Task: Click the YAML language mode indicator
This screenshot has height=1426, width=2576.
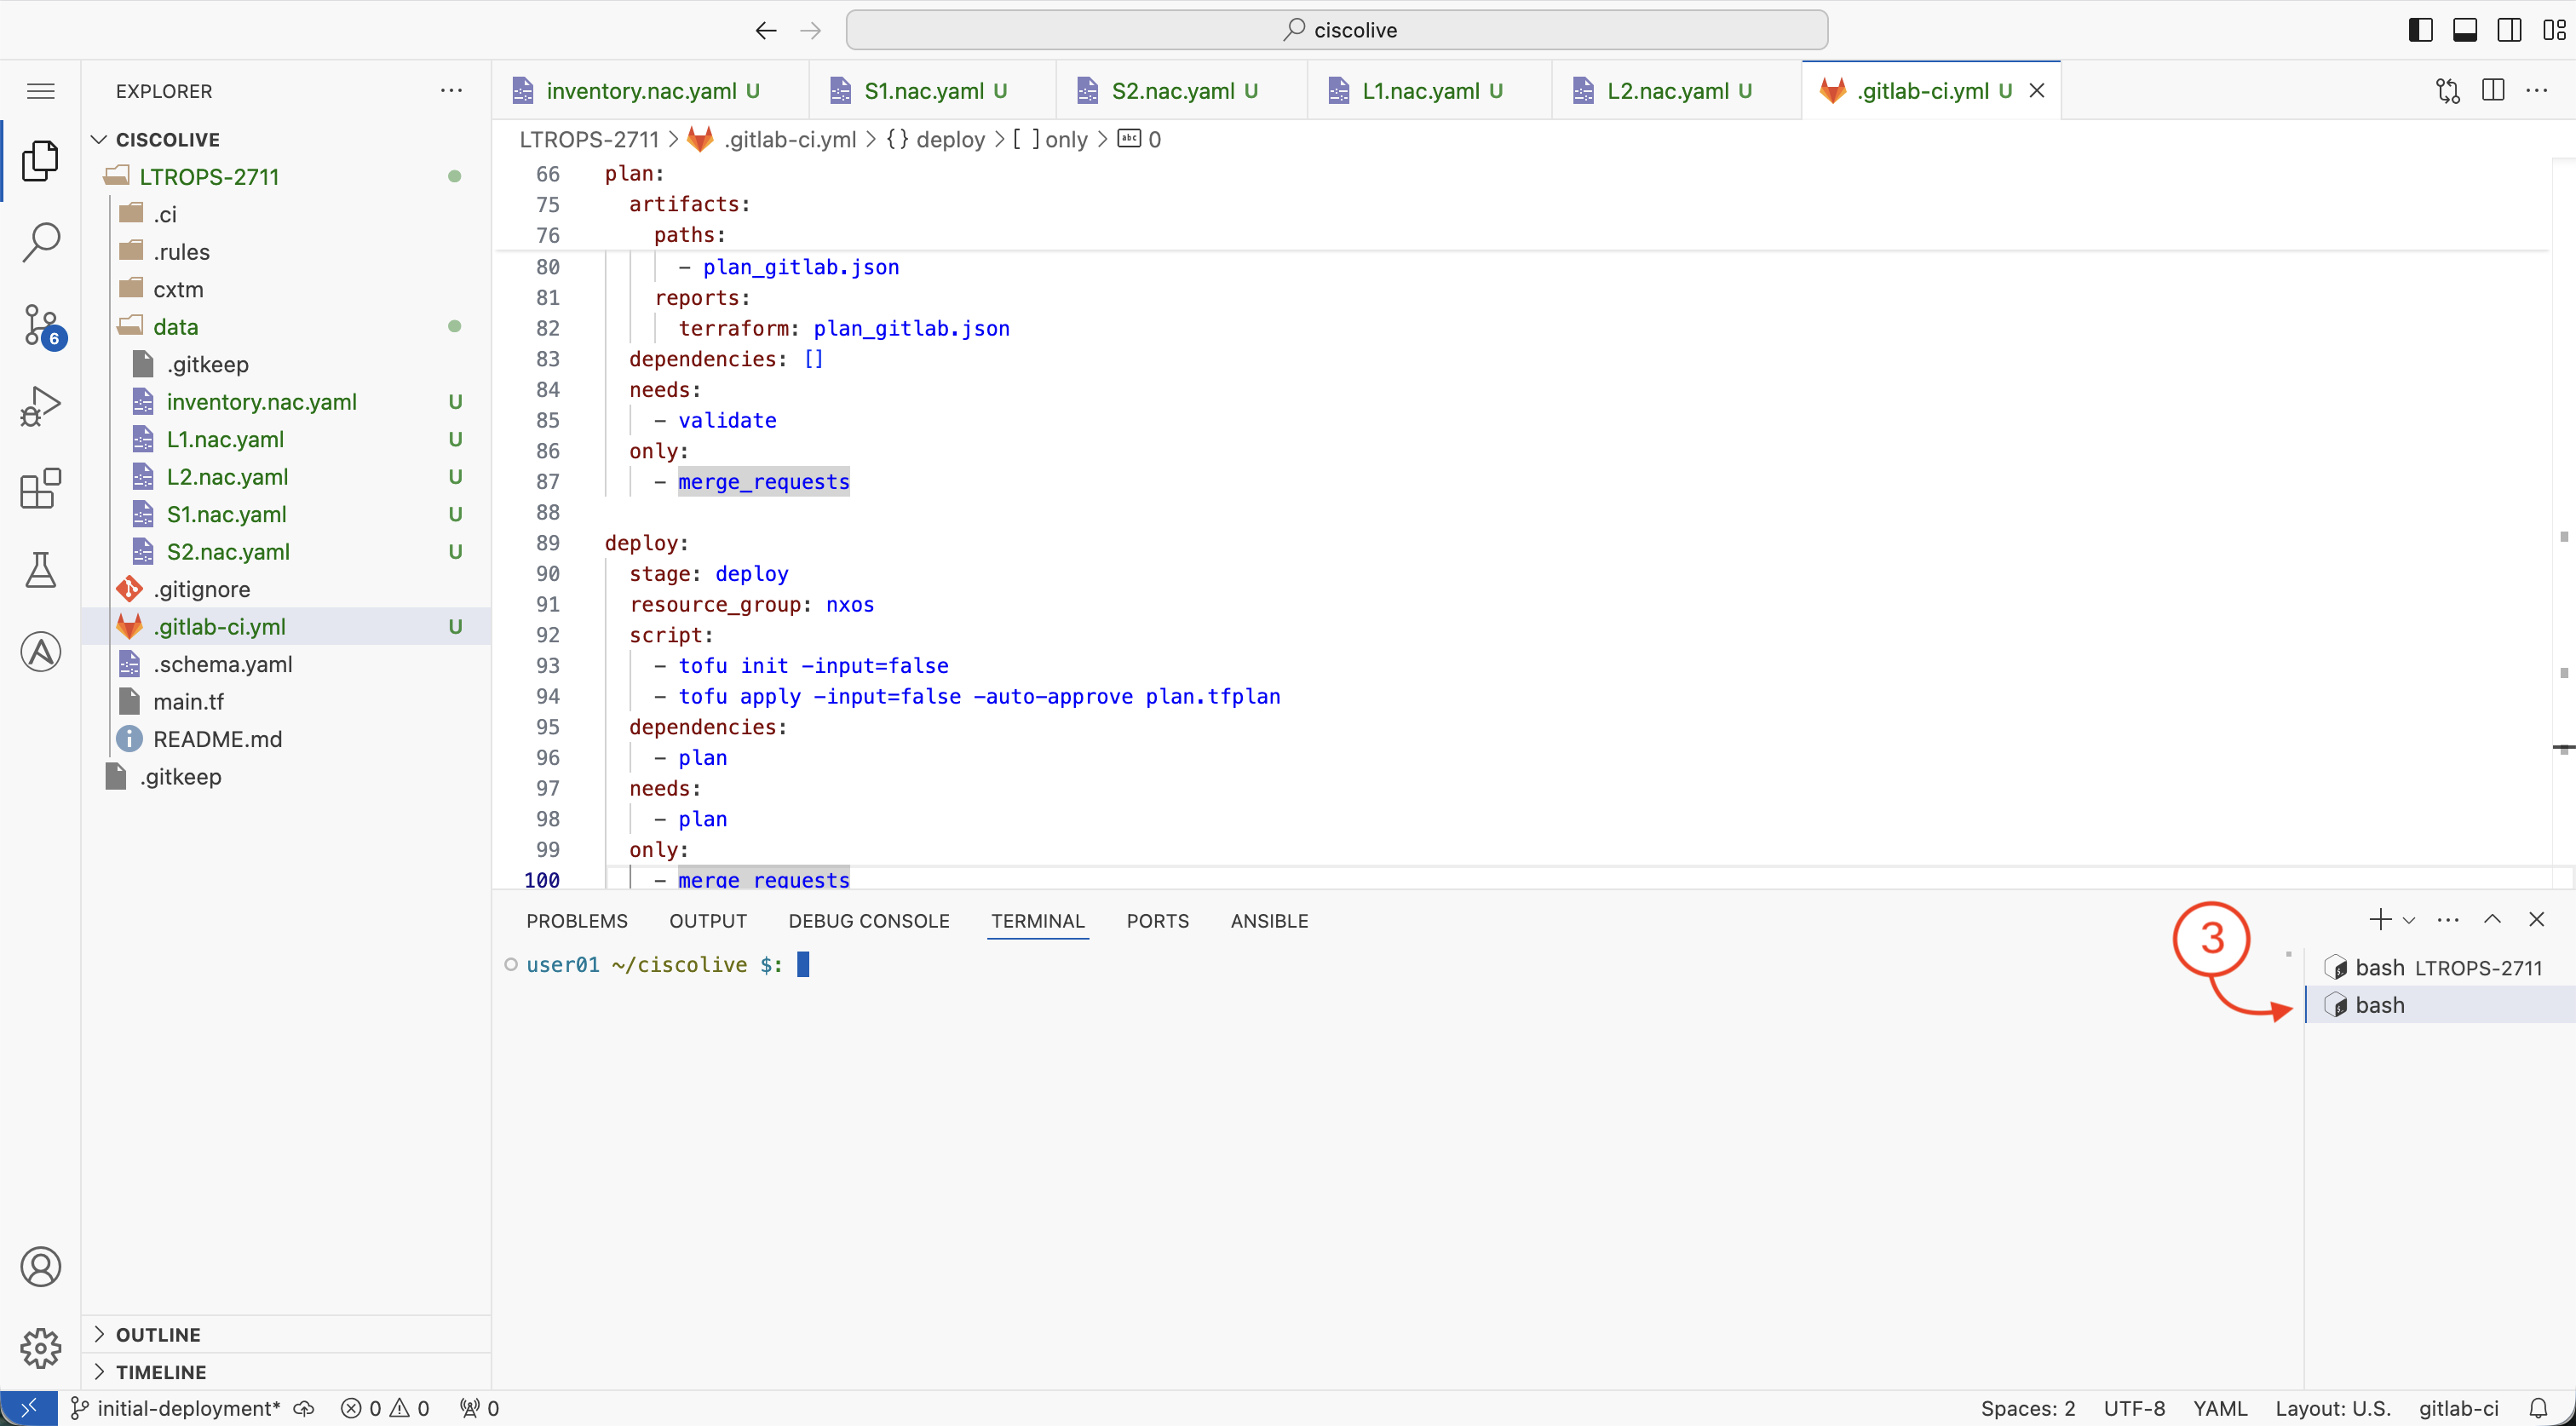Action: click(x=2219, y=1408)
